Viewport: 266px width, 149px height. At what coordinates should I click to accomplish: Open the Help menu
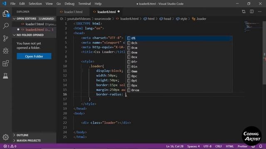point(98,4)
